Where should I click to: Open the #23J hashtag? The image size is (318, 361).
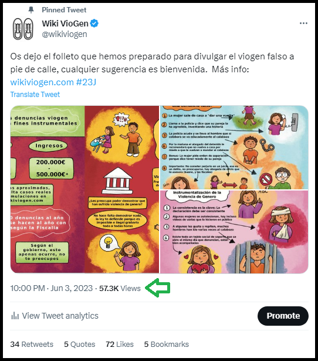[x=86, y=82]
